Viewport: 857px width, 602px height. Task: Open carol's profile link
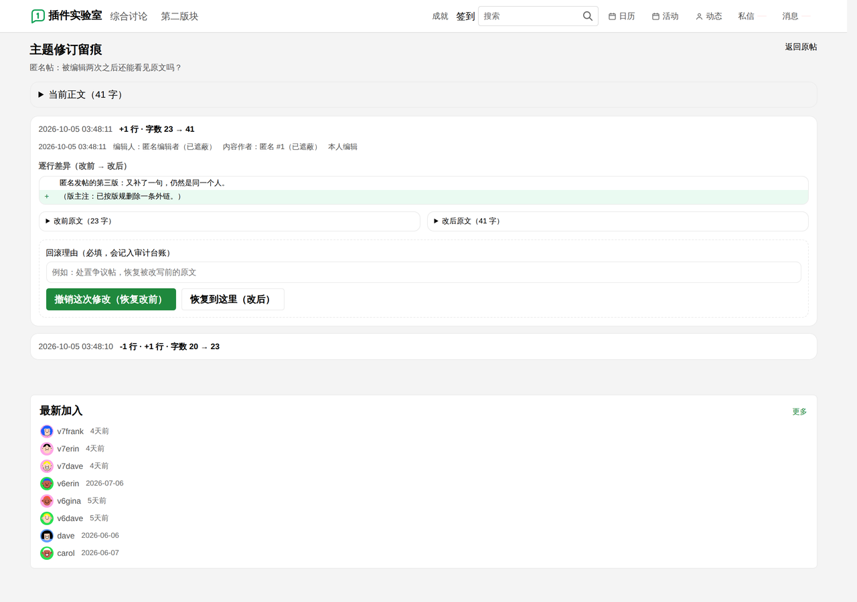click(x=66, y=553)
